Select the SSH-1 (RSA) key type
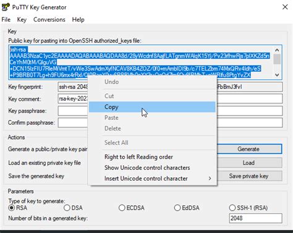 click(248, 208)
